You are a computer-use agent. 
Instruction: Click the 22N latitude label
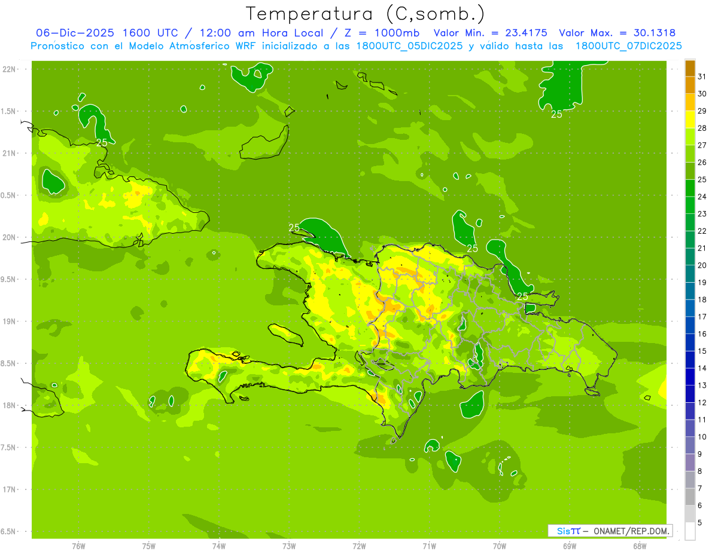click(x=9, y=69)
